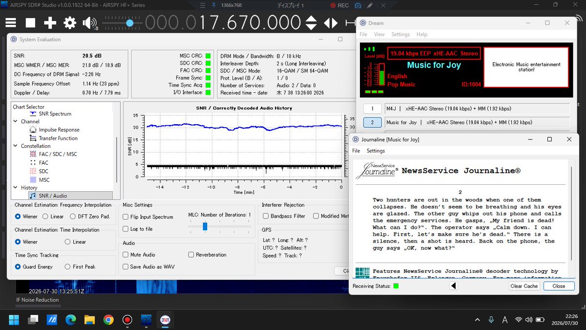Collapse the History tree group
Screen dimensions: 586x330
tap(16, 188)
